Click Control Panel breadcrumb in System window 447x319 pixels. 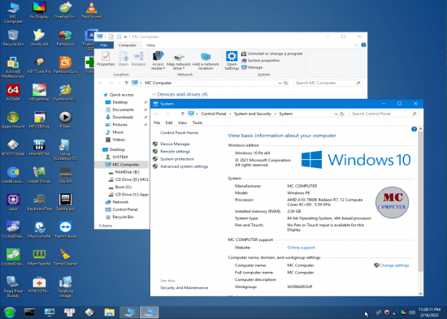click(214, 114)
